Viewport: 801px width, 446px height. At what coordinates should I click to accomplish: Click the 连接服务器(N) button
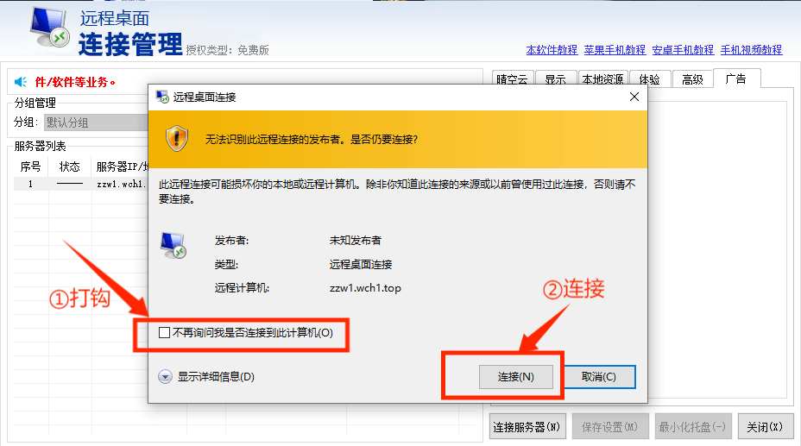[526, 426]
